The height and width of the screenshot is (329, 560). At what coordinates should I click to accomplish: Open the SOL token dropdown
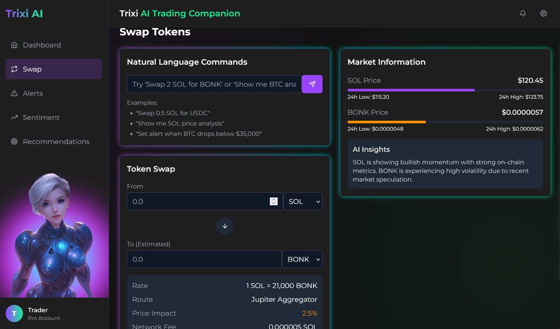point(303,201)
